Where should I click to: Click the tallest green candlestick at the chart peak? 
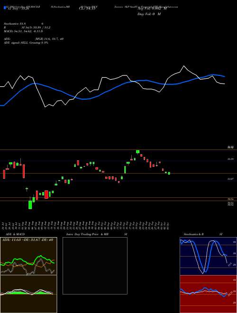click(x=137, y=152)
